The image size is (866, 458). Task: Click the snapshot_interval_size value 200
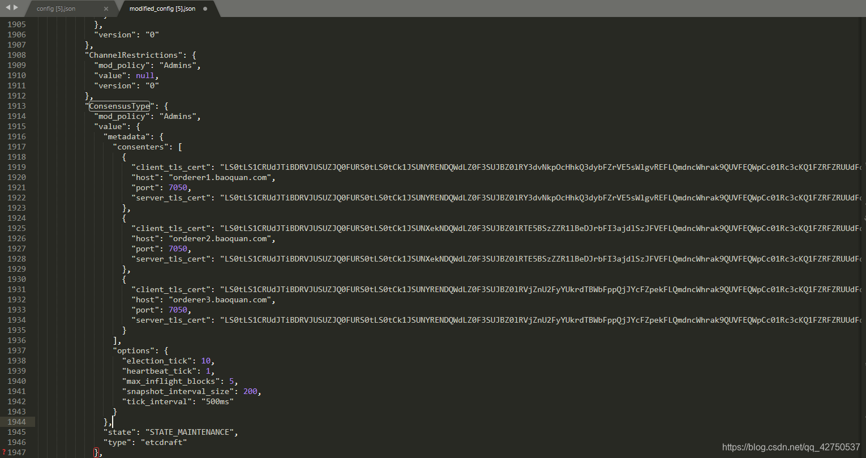(250, 391)
